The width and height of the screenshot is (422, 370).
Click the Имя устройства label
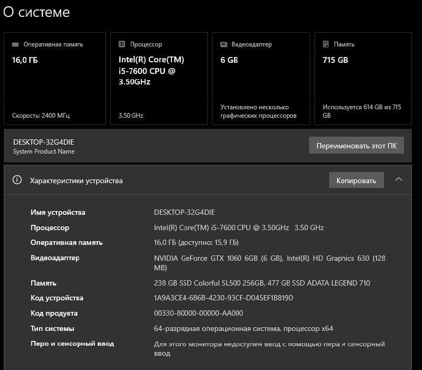(58, 213)
